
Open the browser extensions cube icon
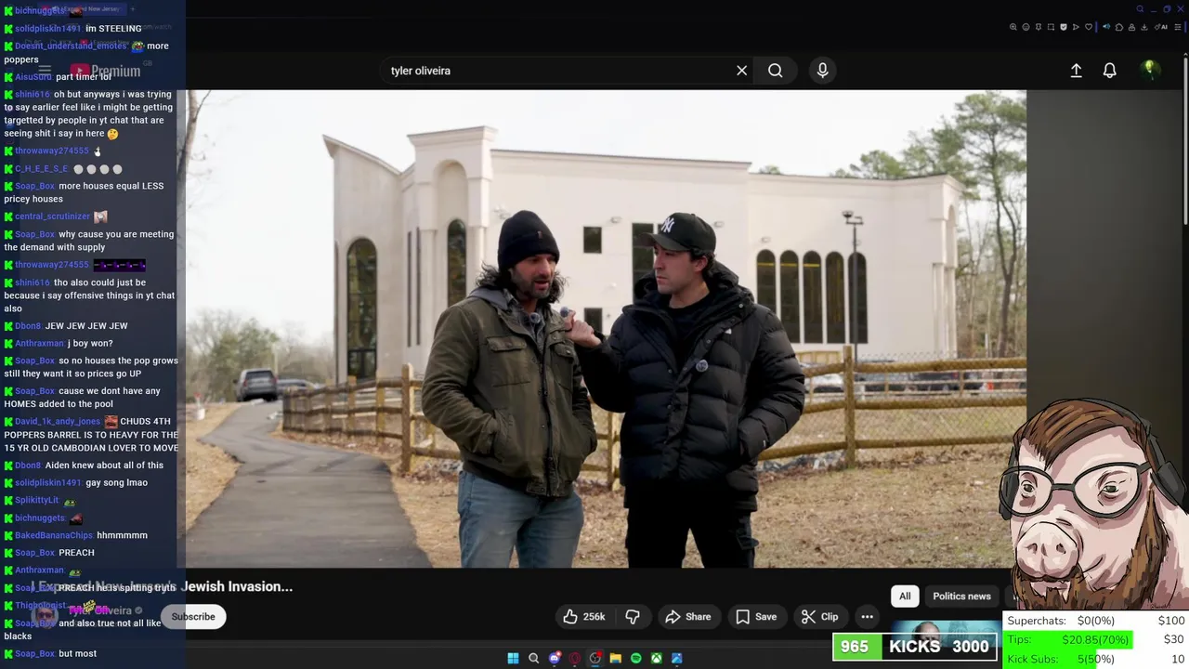[1119, 27]
